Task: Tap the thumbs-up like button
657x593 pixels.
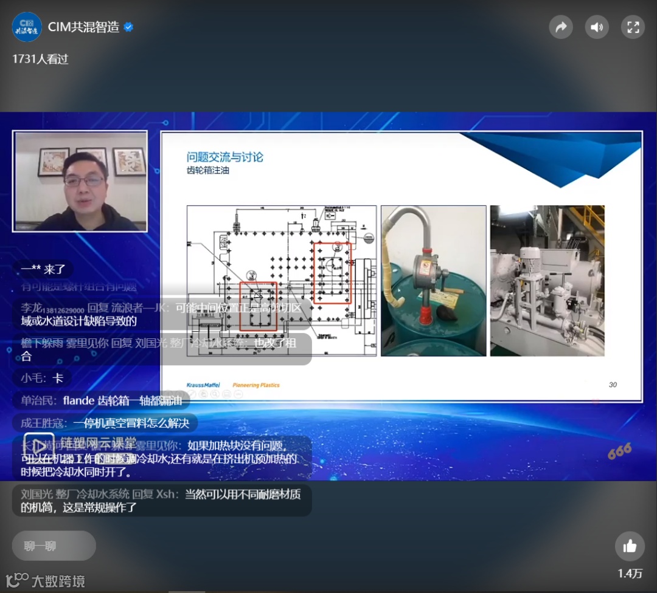Action: coord(630,546)
